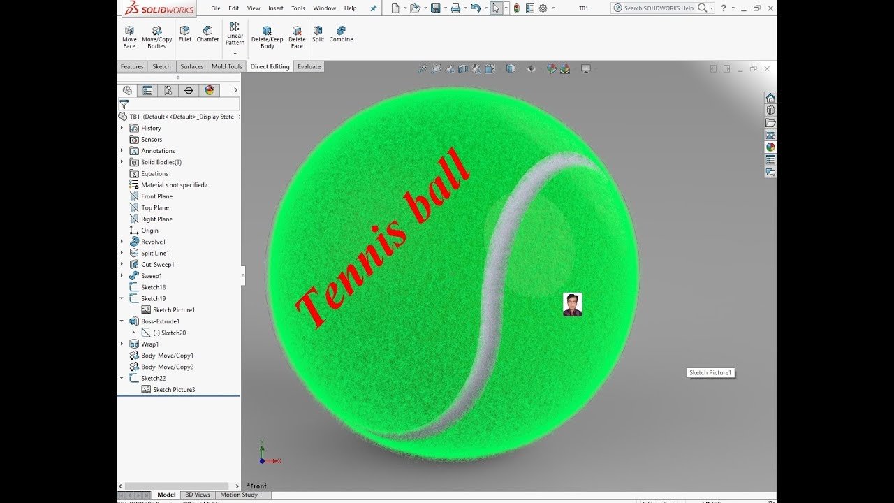Viewport: 894px width, 503px height.
Task: Click the feature tree horizontal scrollbar
Action: tap(177, 486)
